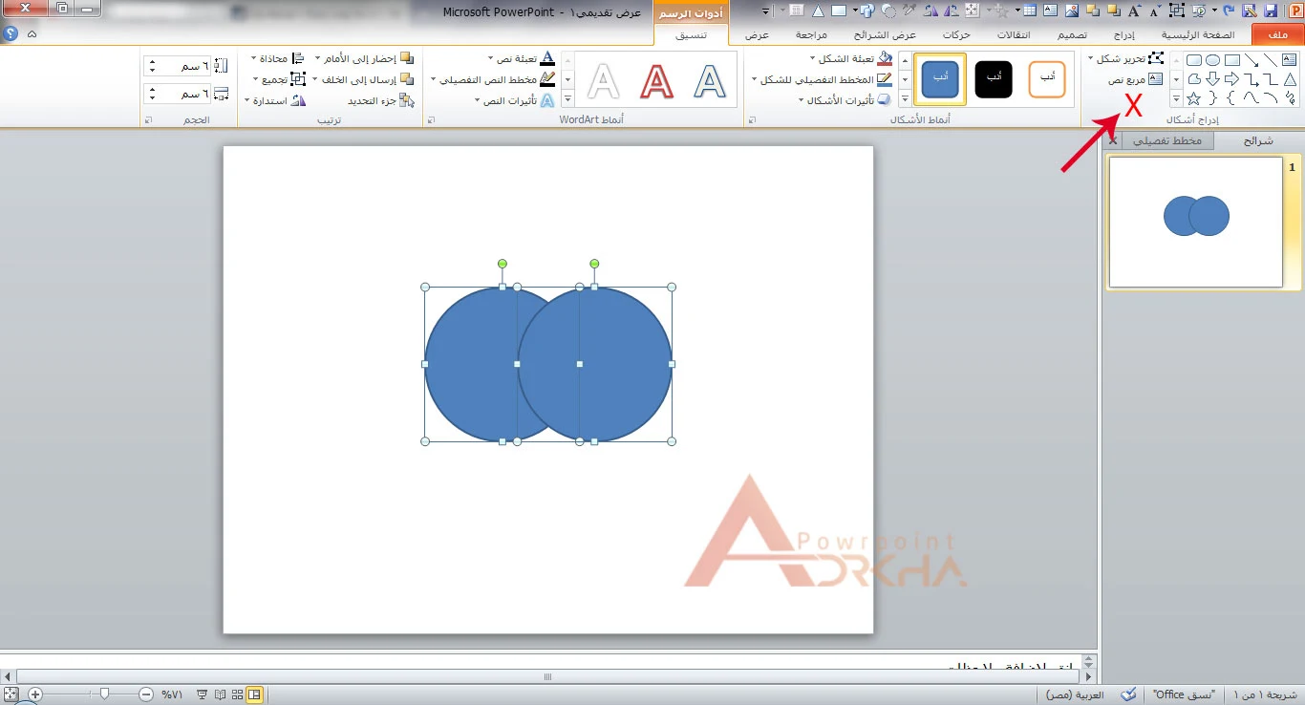Image resolution: width=1305 pixels, height=705 pixels.
Task: Open the Design tab (تصميم)
Action: [x=1071, y=34]
